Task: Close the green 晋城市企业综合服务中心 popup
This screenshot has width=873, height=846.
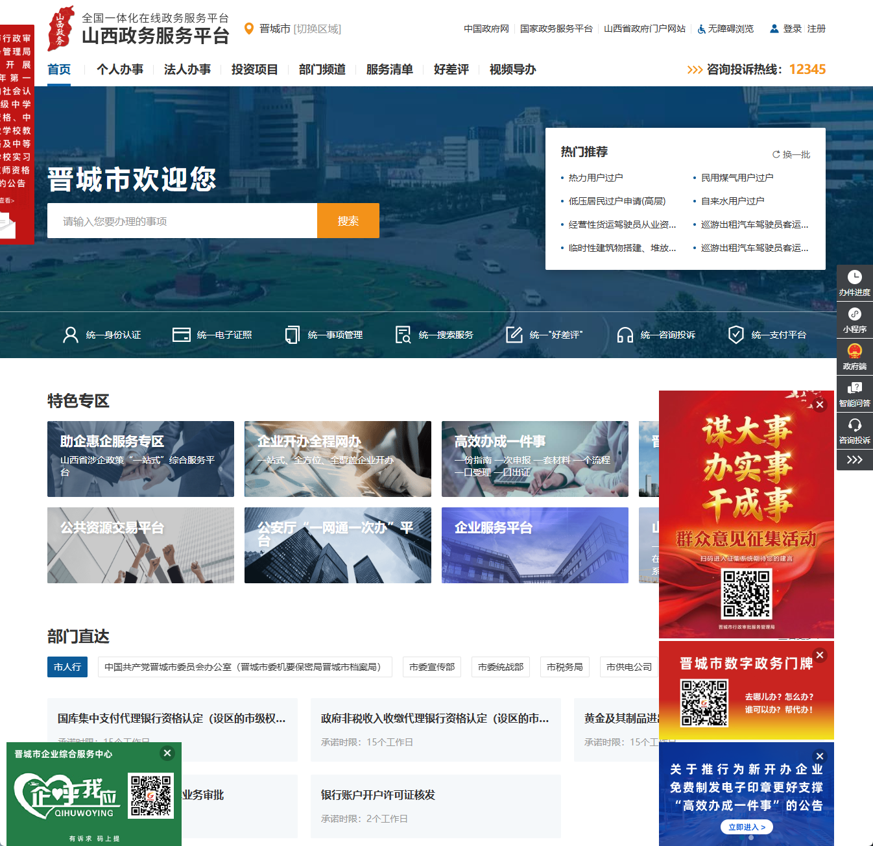Action: coord(167,753)
